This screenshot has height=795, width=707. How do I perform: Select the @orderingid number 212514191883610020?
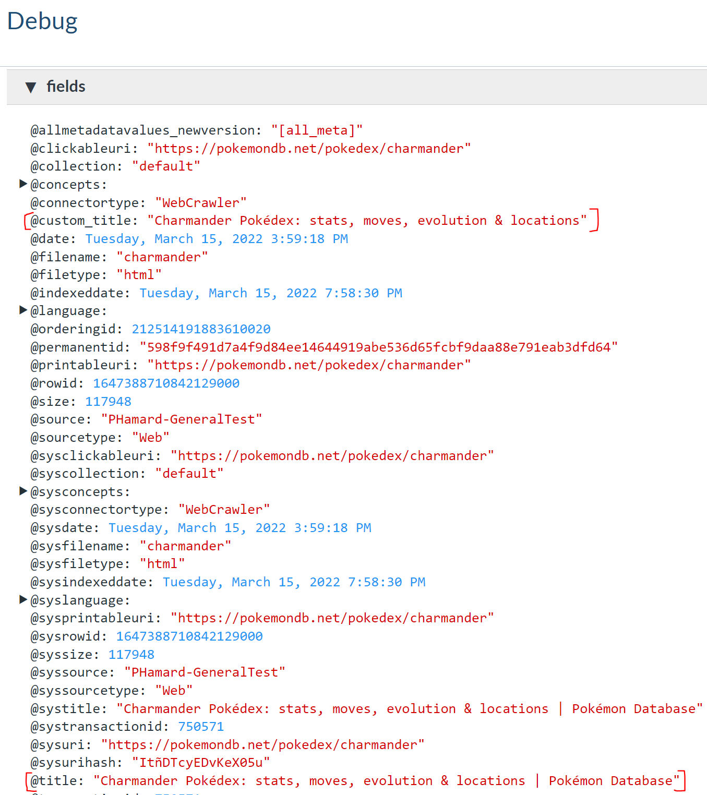[201, 329]
